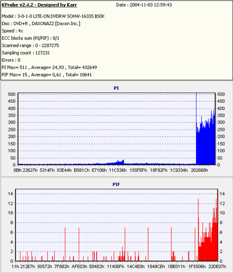Click the ECC blocks sum line
The width and height of the screenshot is (233, 273).
[30, 38]
